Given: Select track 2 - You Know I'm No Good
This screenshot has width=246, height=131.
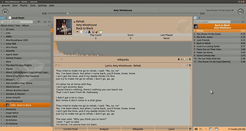Looking at the screenshot, I should 219,34.
